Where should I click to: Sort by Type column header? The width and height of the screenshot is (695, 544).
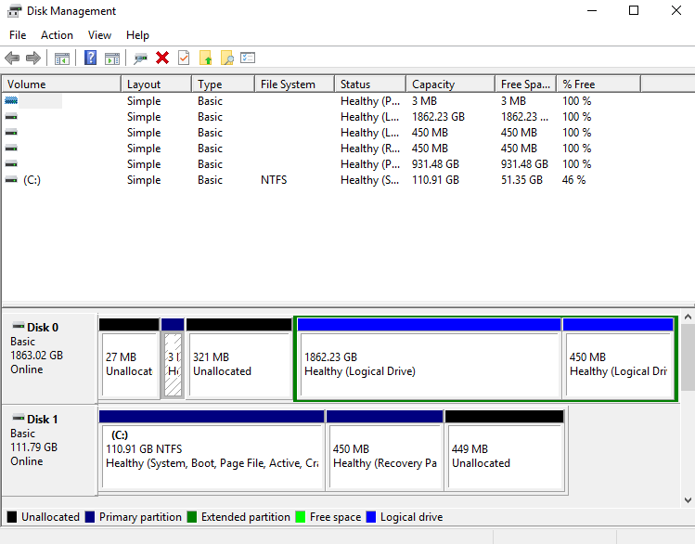point(224,84)
